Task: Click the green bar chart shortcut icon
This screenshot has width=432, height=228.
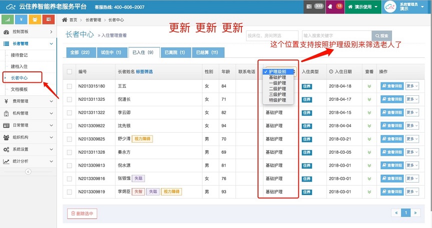Action: [7, 19]
